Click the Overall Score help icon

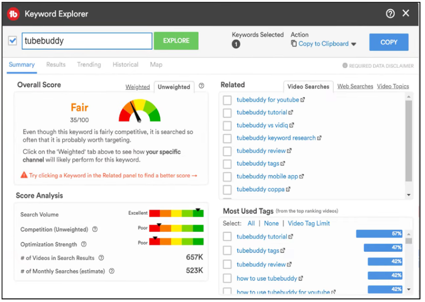(202, 86)
